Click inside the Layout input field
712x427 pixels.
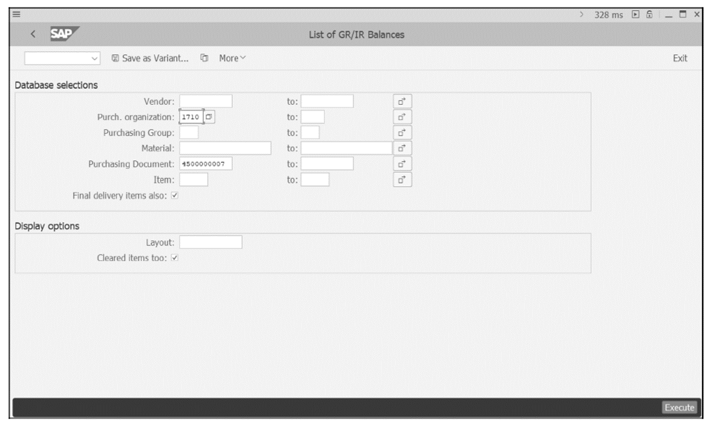click(x=211, y=241)
